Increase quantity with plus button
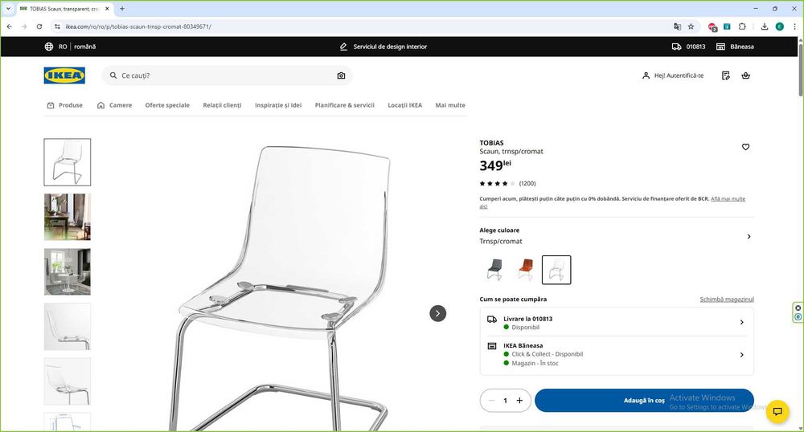804x432 pixels. 519,401
